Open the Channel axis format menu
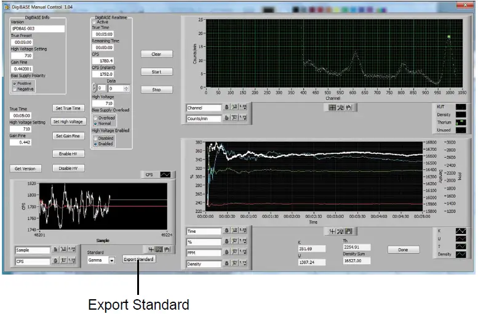 tap(243, 107)
